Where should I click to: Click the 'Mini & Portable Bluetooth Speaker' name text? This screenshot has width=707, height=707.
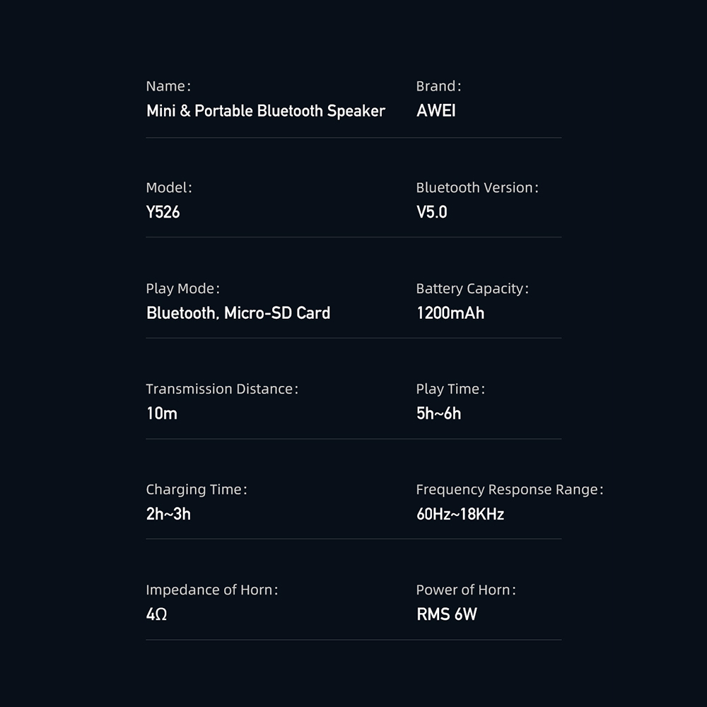point(266,111)
